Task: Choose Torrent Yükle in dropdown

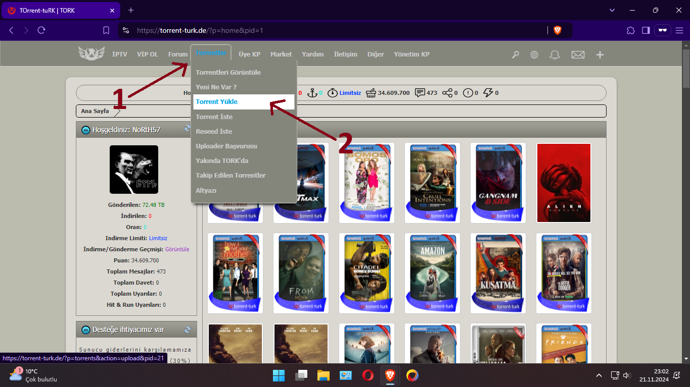Action: [244, 101]
